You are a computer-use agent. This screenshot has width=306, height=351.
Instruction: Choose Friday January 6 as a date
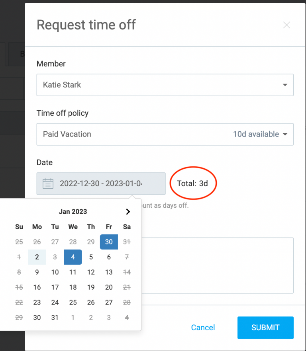click(x=109, y=257)
